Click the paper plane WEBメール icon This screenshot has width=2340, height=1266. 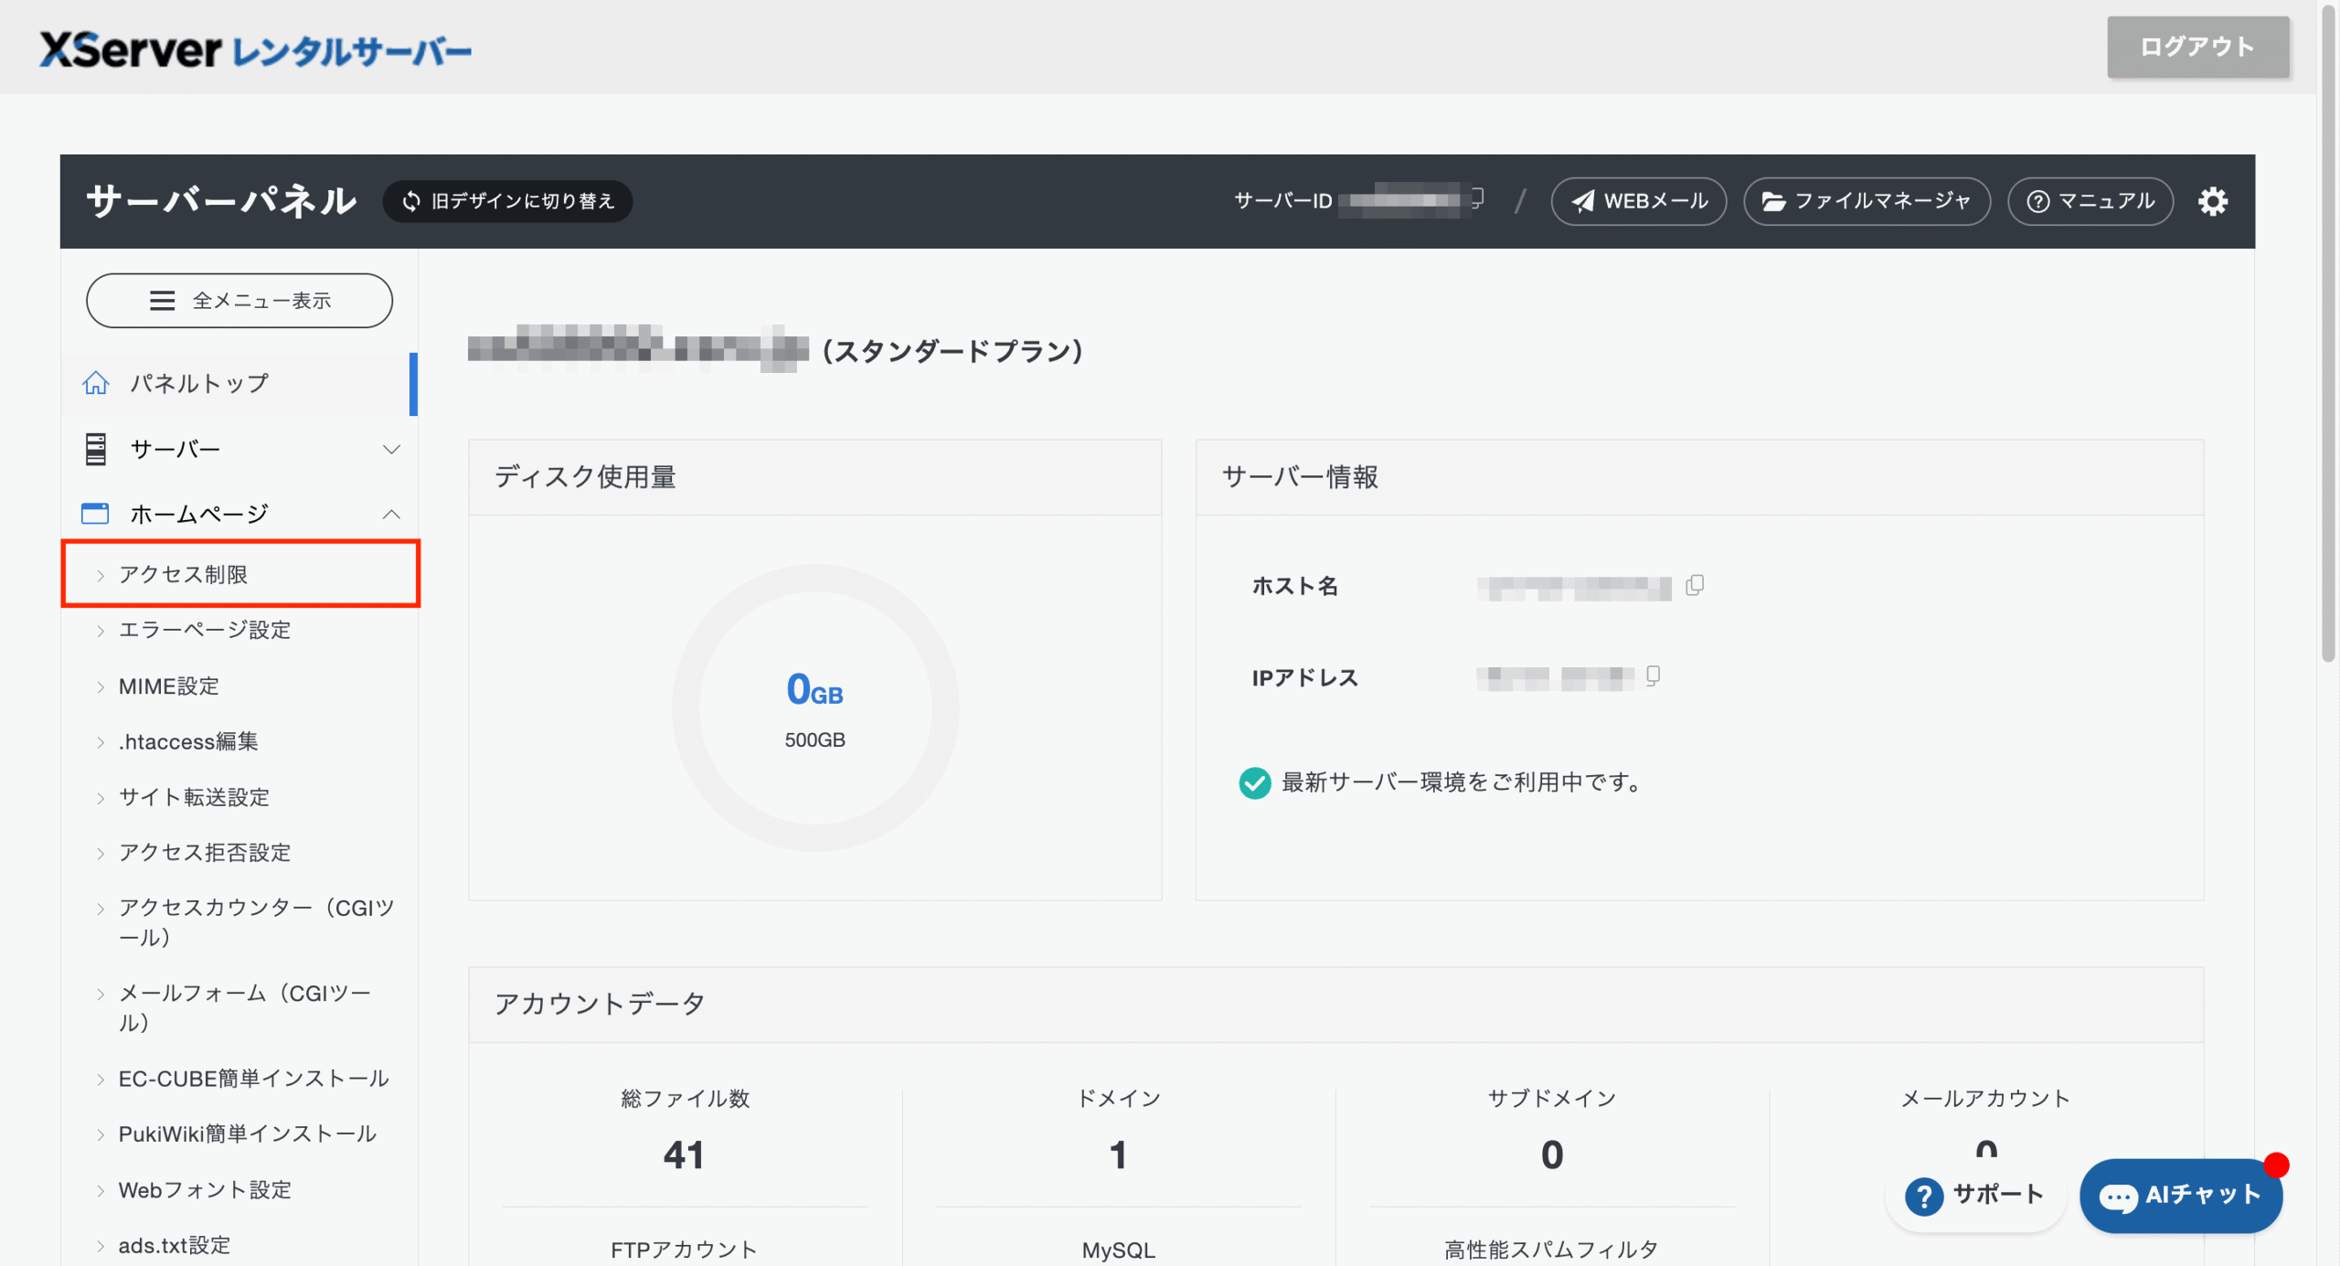(x=1583, y=201)
